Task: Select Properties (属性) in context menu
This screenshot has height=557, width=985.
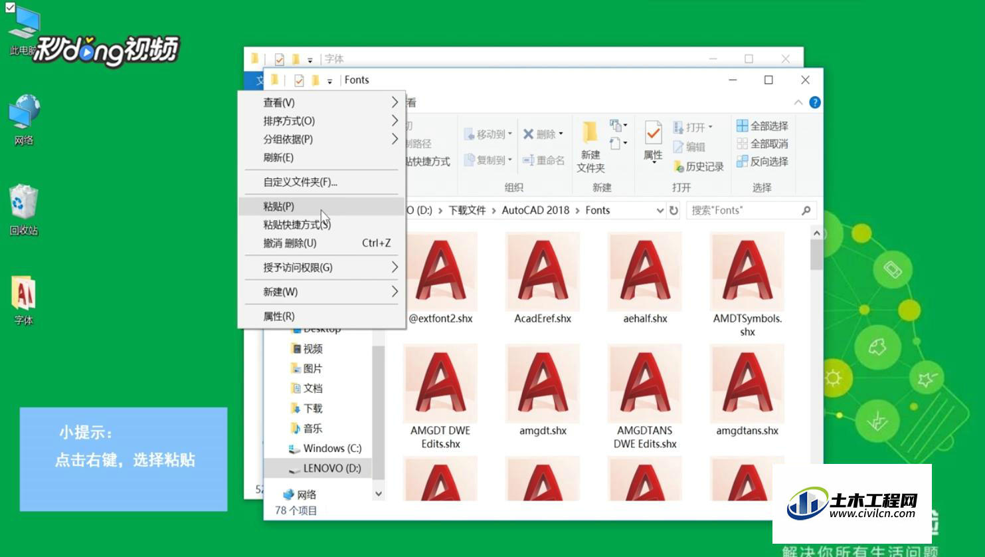Action: coord(321,316)
